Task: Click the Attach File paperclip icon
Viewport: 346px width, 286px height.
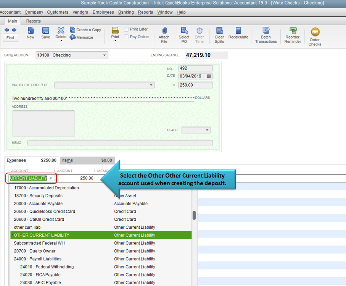Action: (164, 31)
